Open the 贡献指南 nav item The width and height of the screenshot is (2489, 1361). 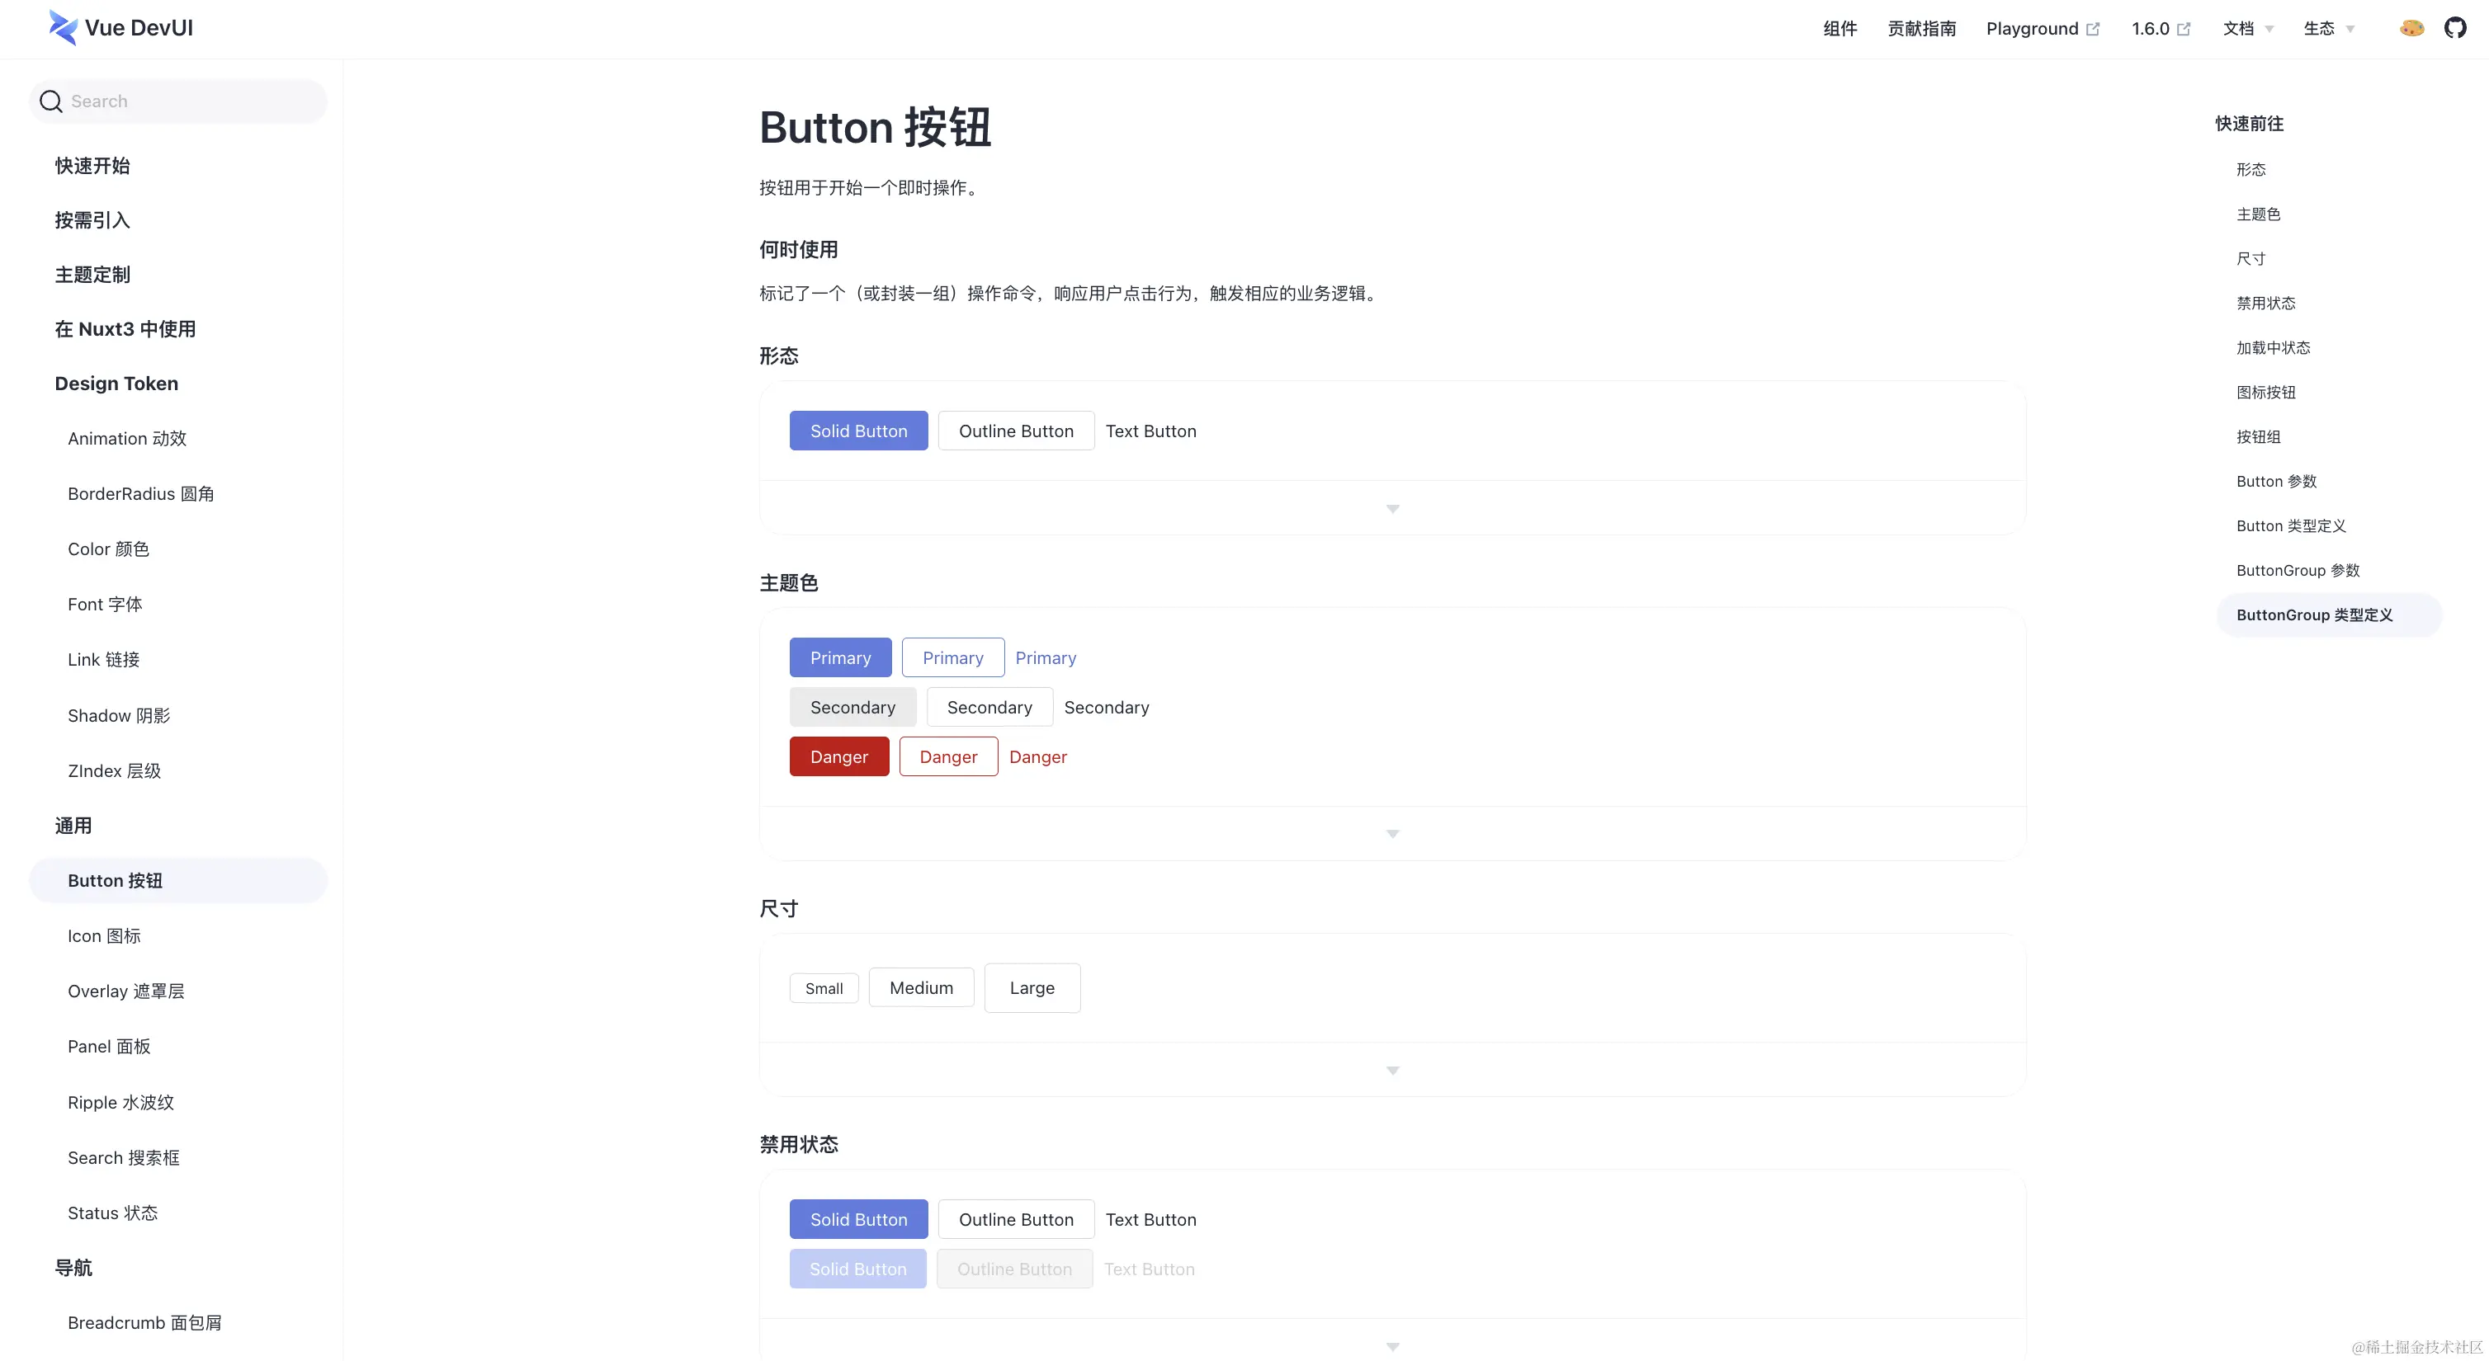tap(1922, 29)
